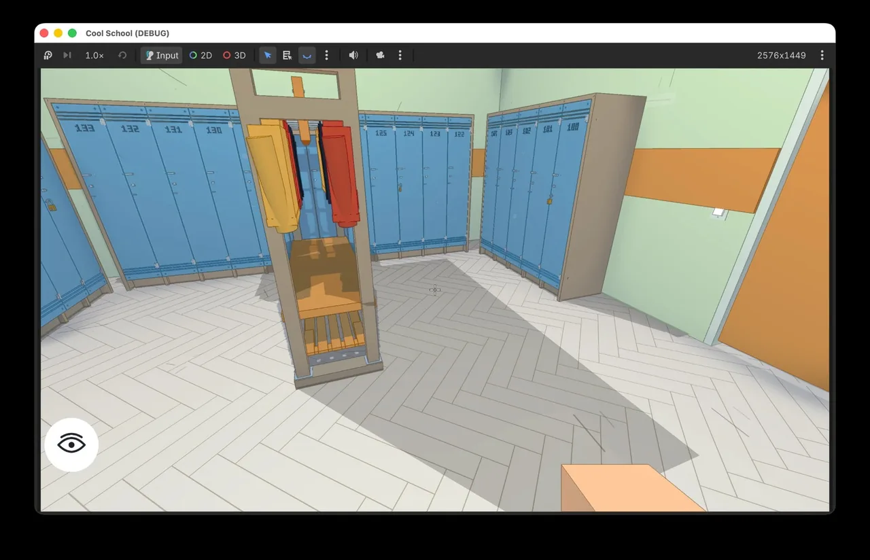870x560 pixels.
Task: Open the 1.0× game speed selector
Action: (x=94, y=55)
